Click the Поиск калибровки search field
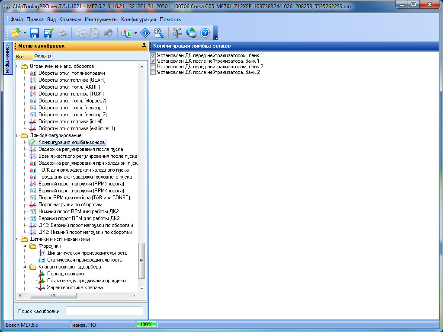Screen dimensions: 443x332 click(x=104, y=311)
